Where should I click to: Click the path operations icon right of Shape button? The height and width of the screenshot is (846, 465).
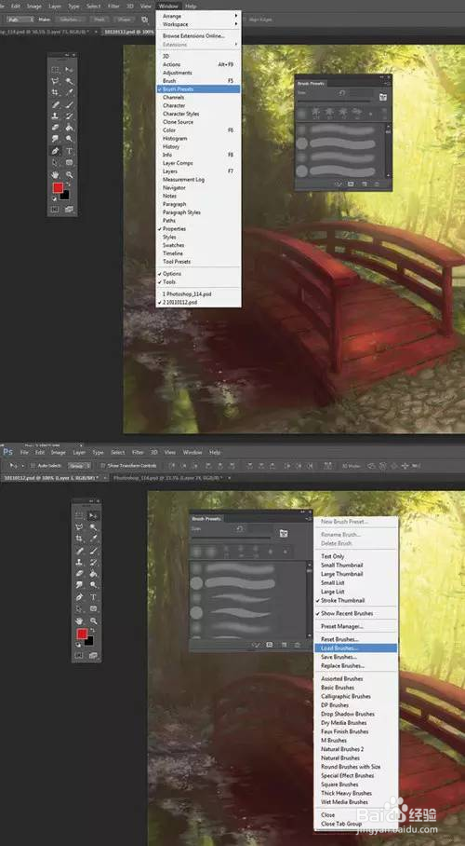144,19
